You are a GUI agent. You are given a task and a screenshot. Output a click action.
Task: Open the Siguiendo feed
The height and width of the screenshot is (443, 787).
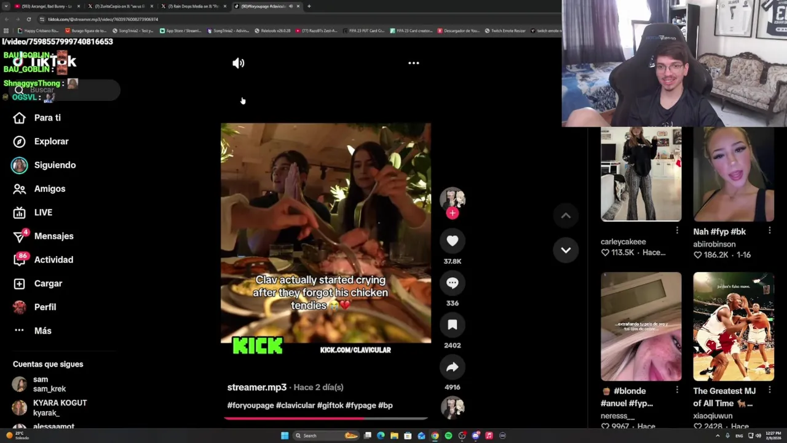(44, 165)
